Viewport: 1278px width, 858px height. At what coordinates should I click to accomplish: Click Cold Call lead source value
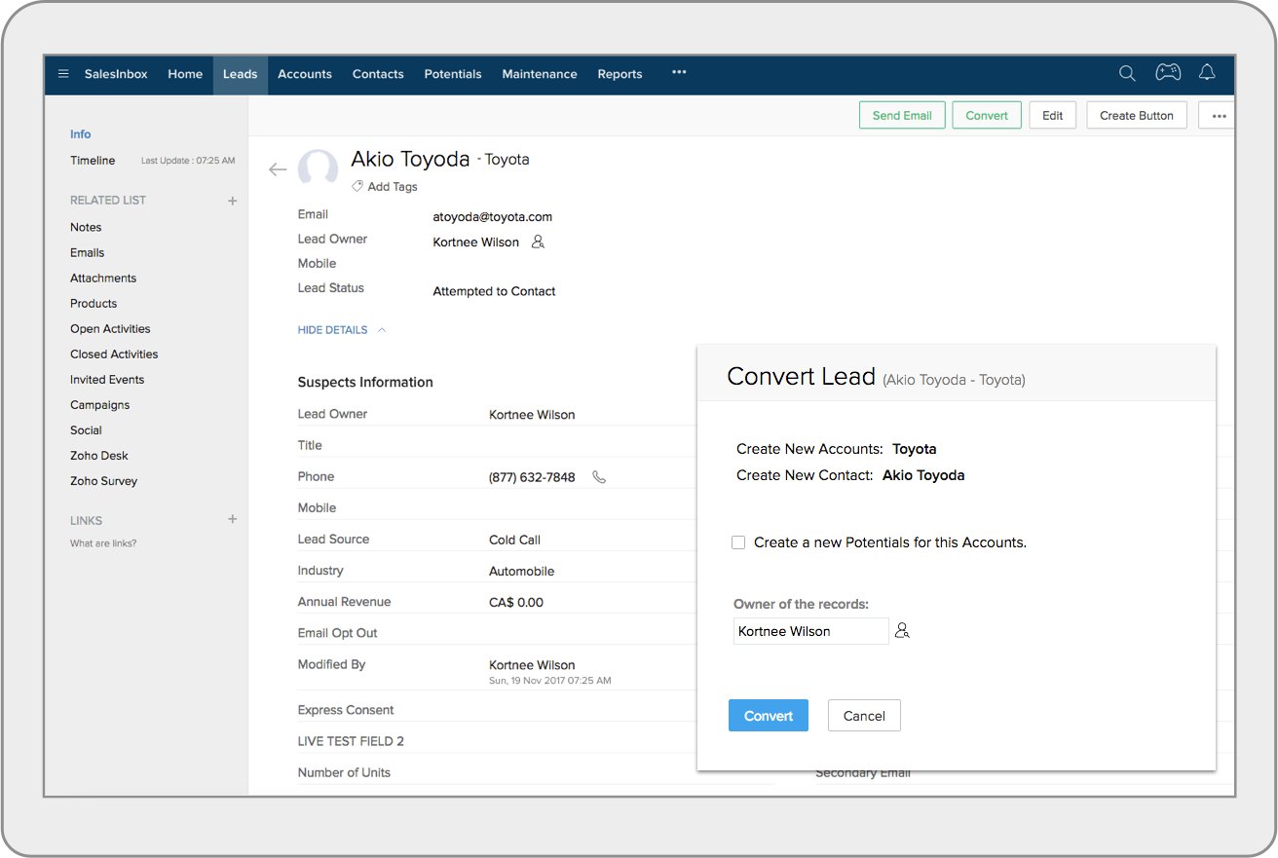(x=514, y=540)
